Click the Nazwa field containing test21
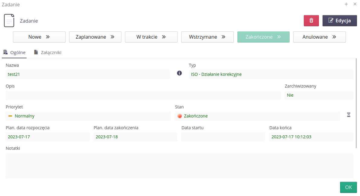The width and height of the screenshot is (360, 196). (x=88, y=74)
